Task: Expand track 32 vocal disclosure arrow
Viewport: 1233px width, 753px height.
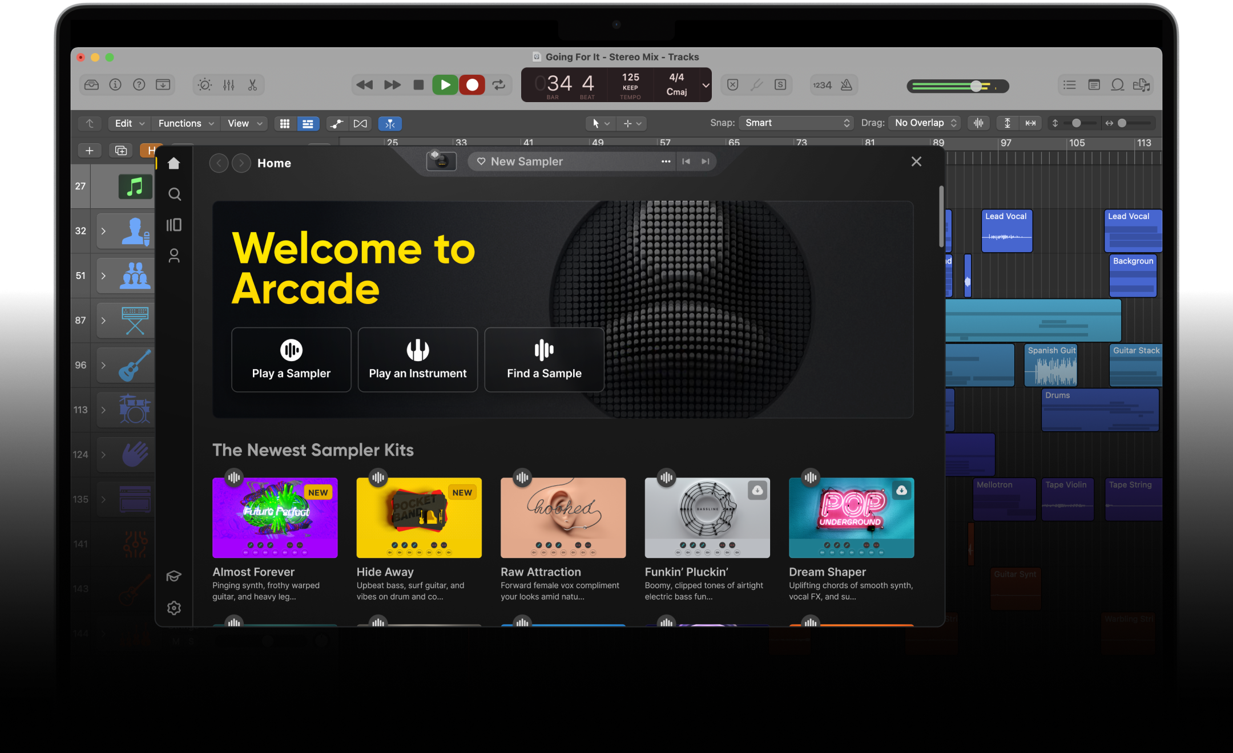Action: [103, 231]
